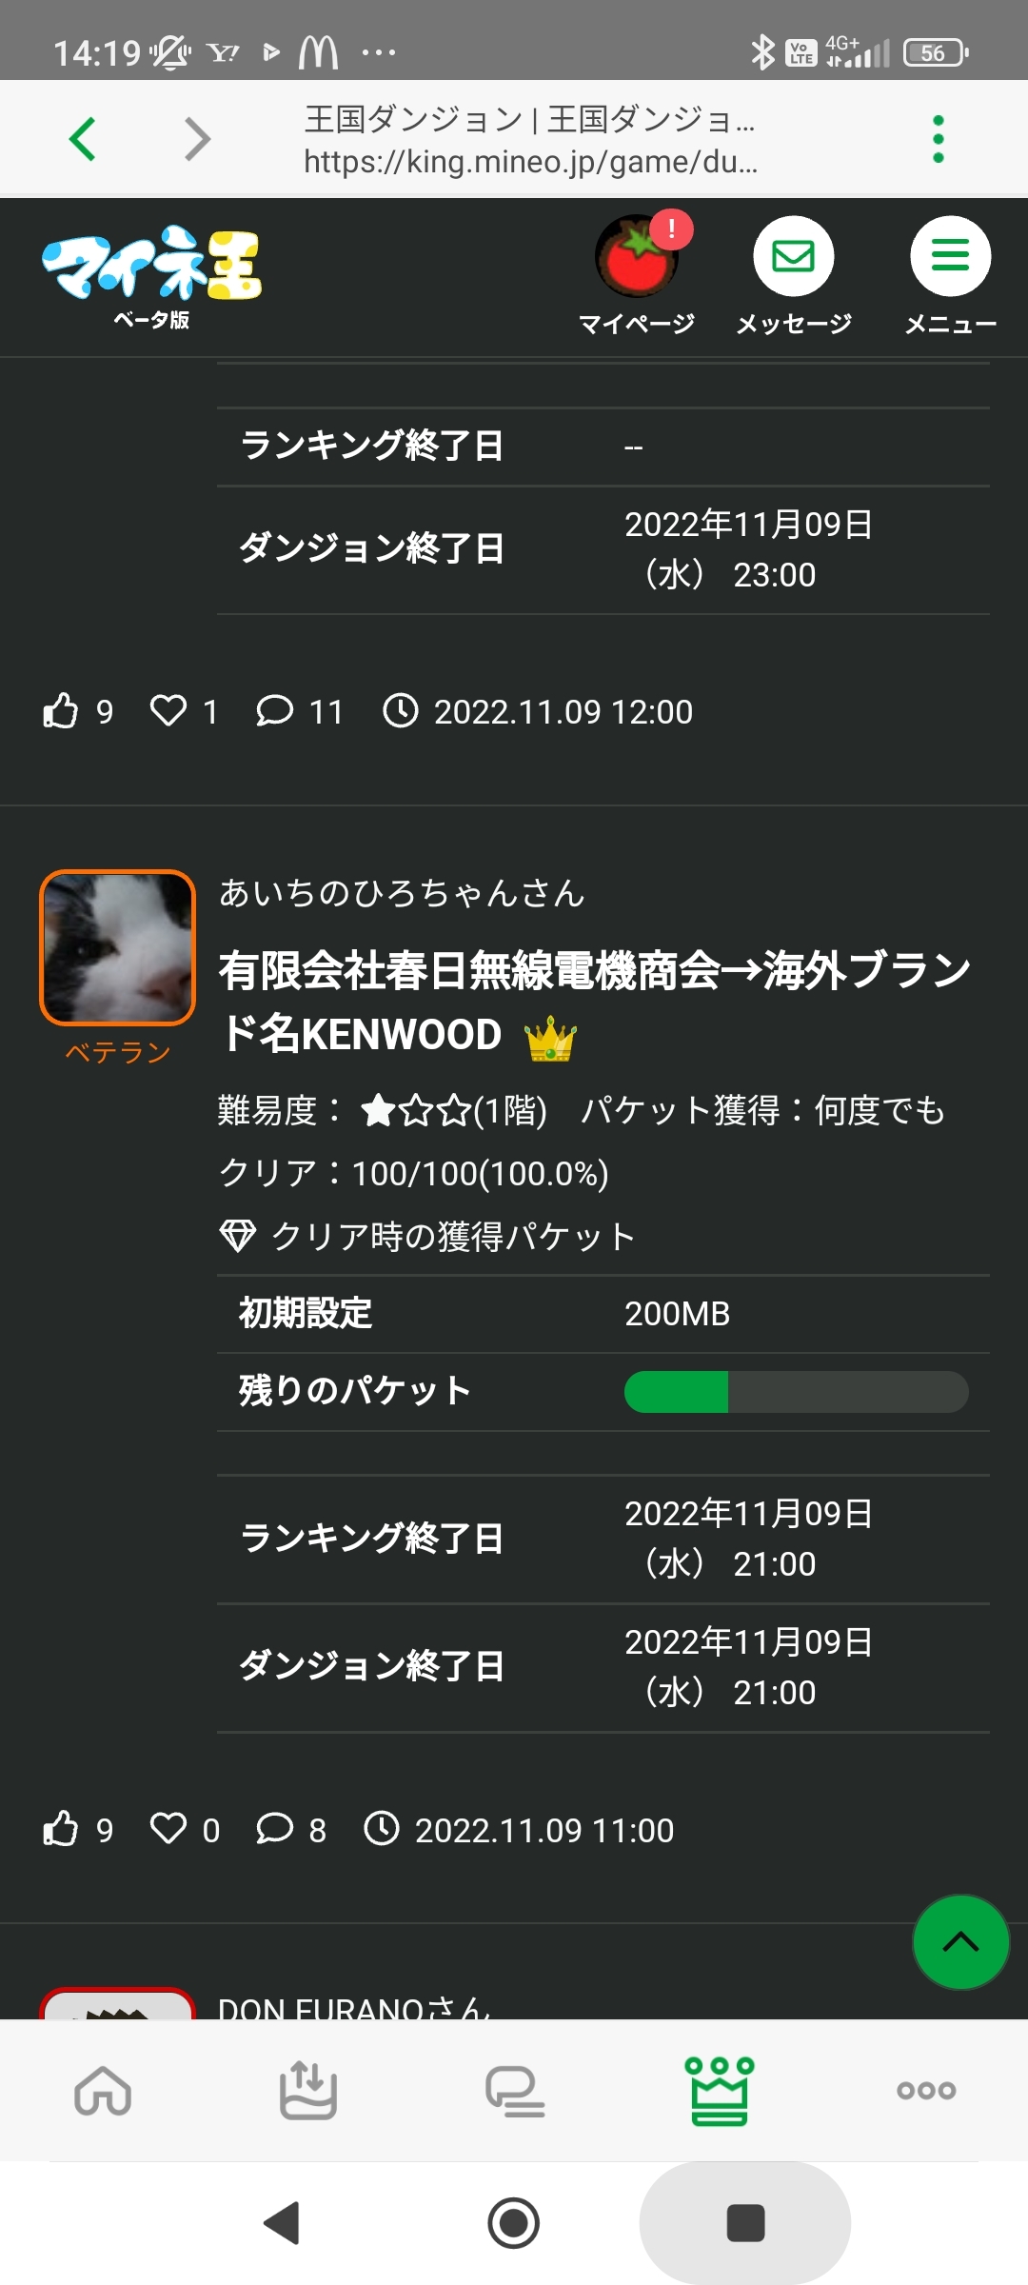This screenshot has height=2285, width=1028.
Task: Open My Page tomato avatar icon
Action: 636,257
